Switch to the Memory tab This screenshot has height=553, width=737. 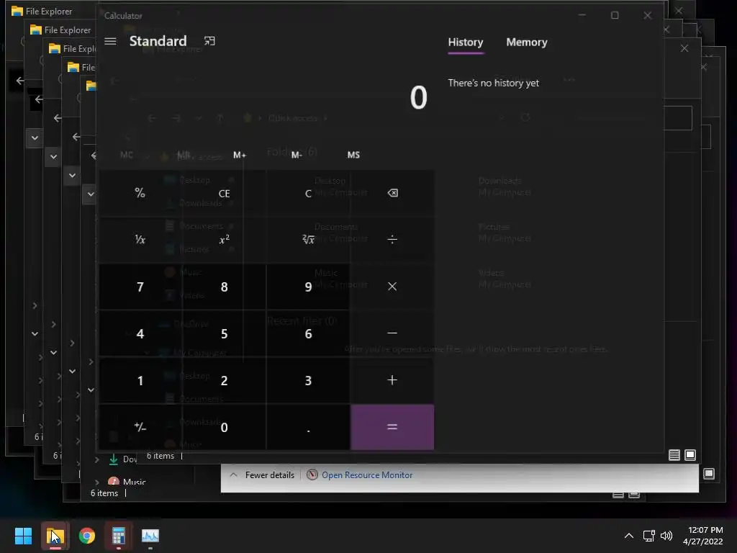[526, 42]
